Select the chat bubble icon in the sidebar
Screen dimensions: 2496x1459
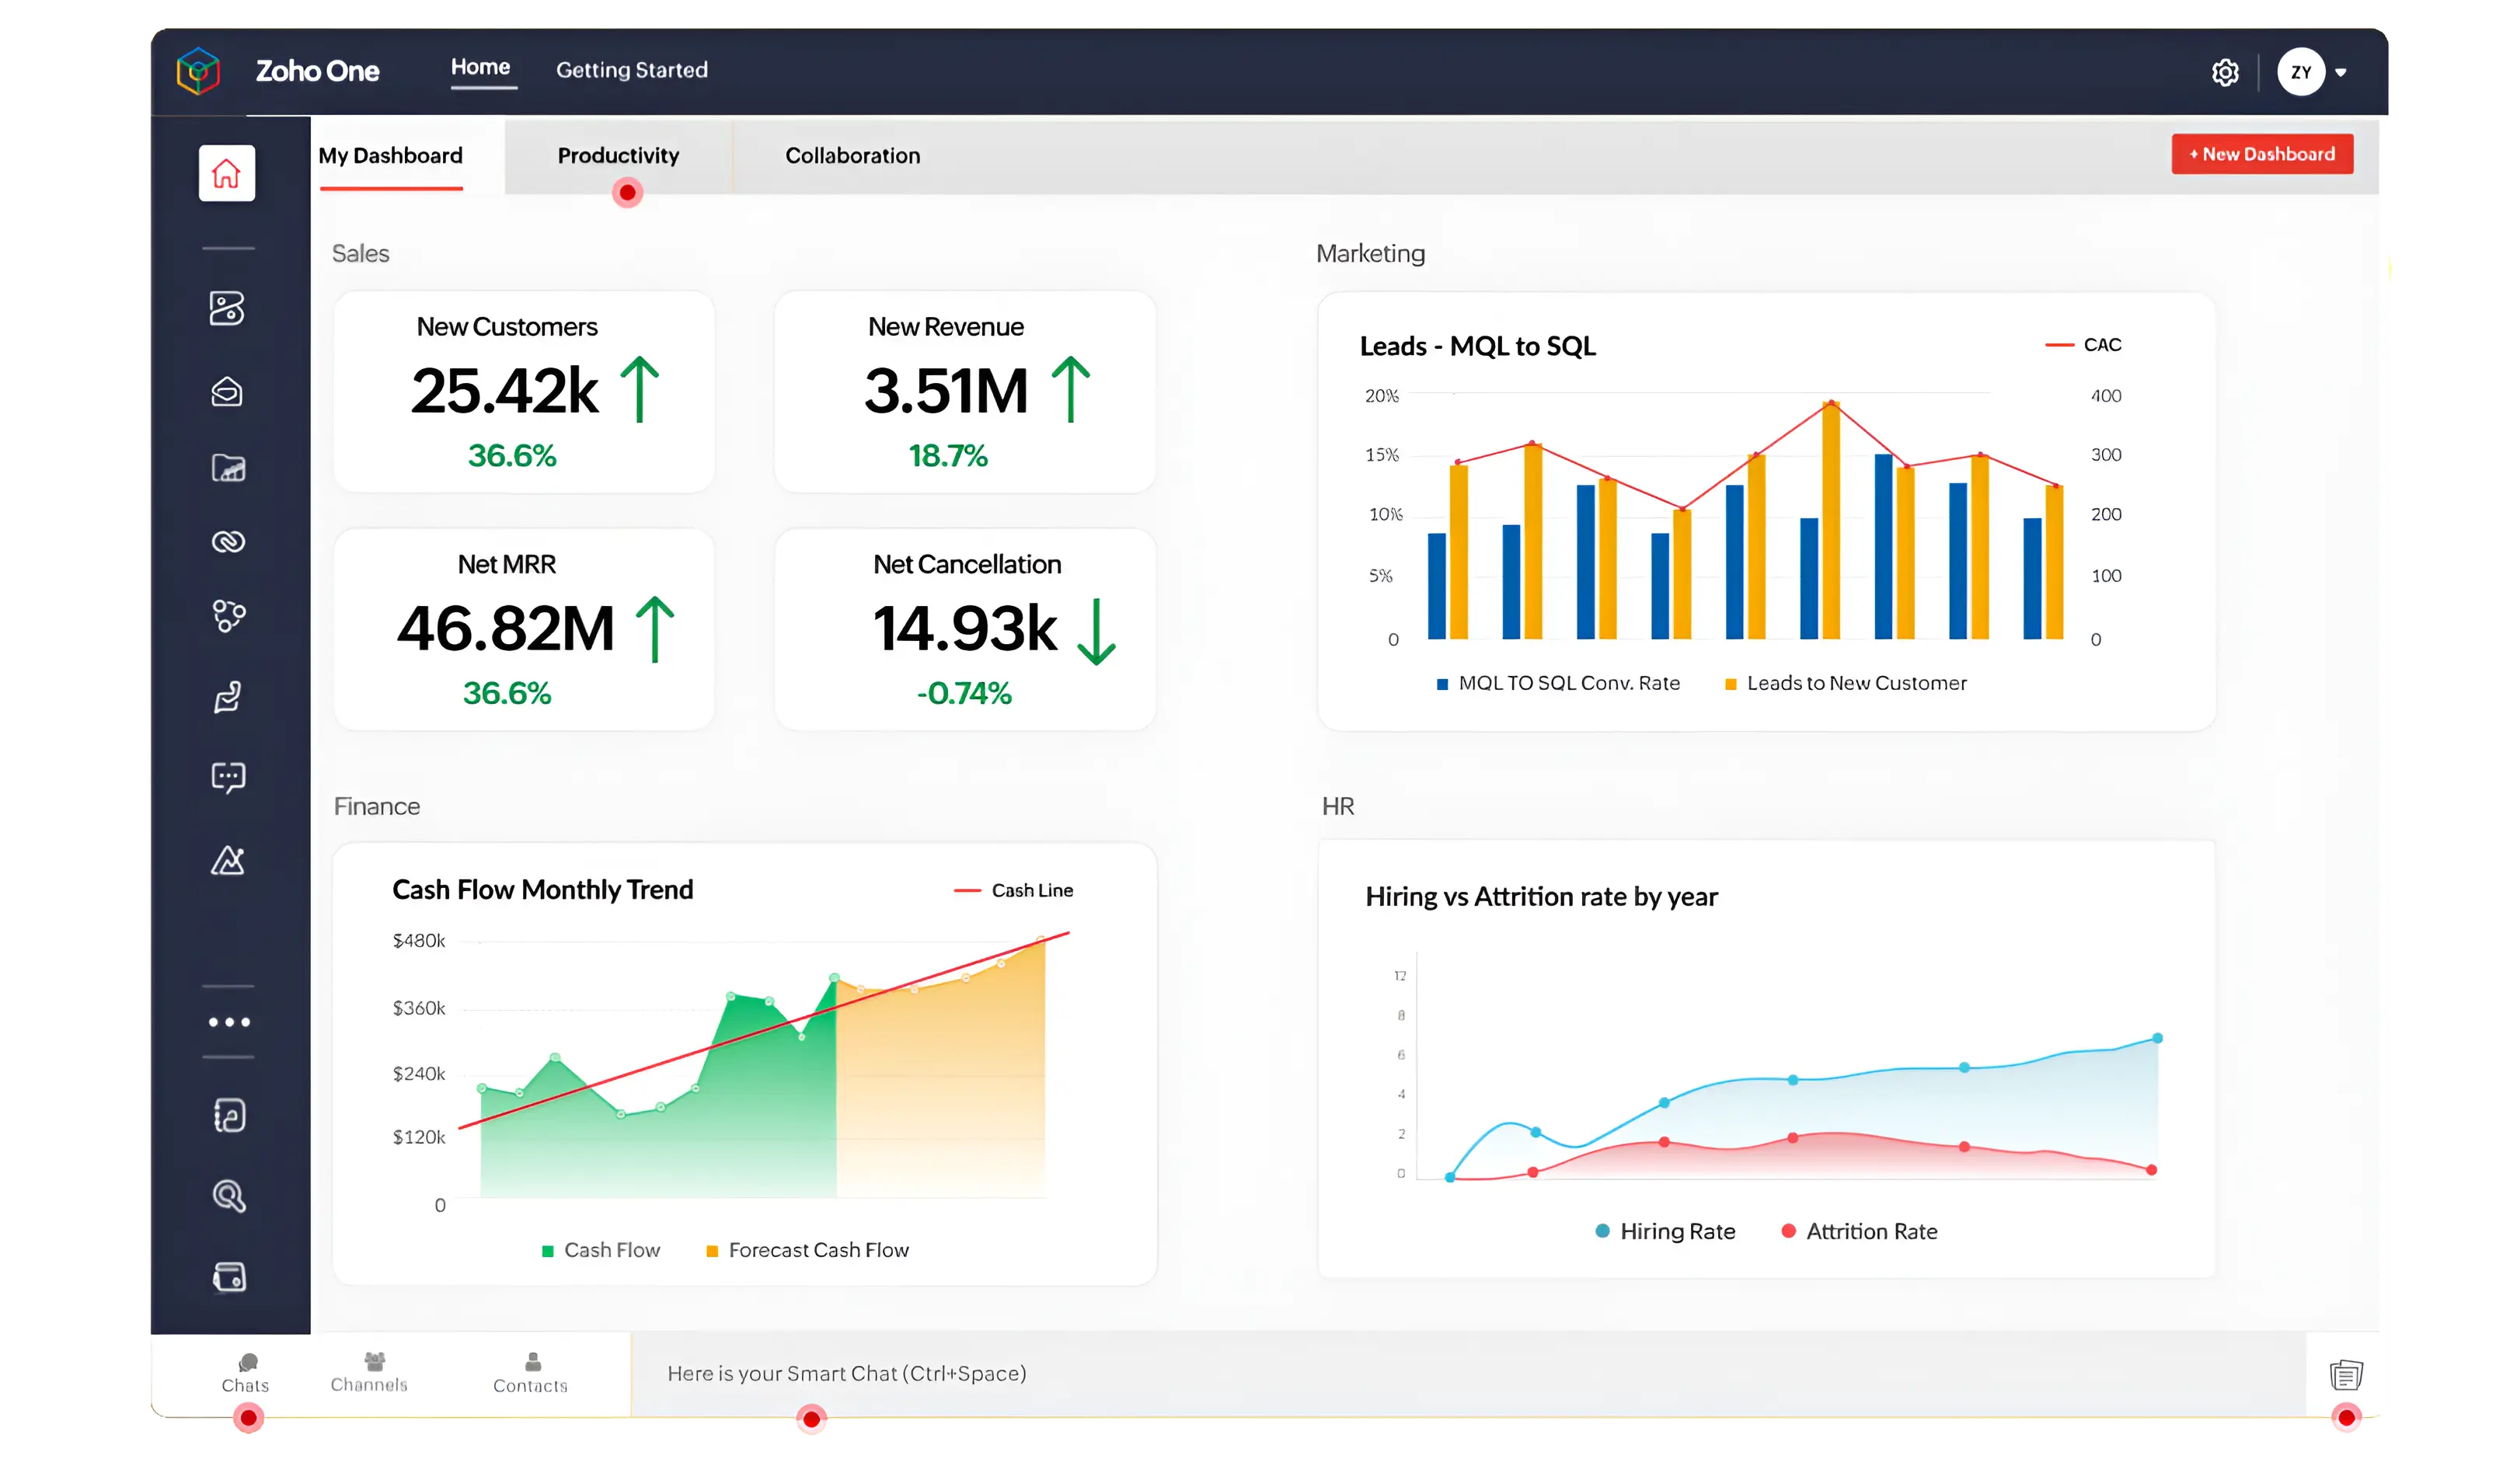point(228,778)
